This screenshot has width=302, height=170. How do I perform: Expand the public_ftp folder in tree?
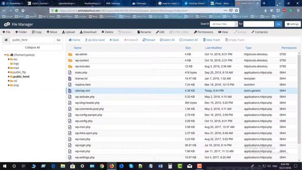(8, 72)
